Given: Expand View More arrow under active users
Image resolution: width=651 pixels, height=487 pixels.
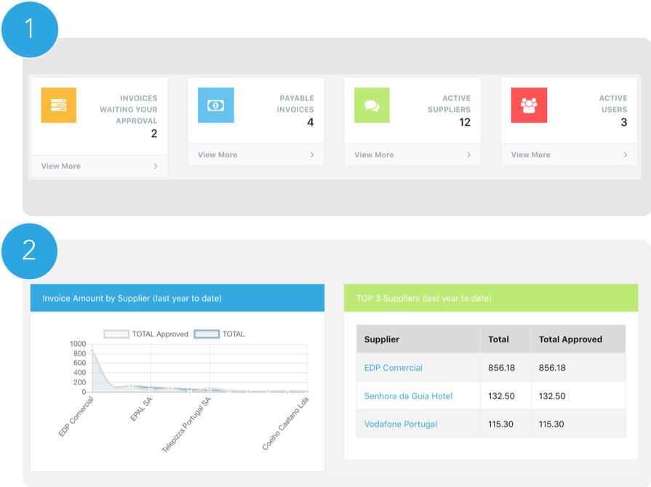Looking at the screenshot, I should (x=626, y=155).
